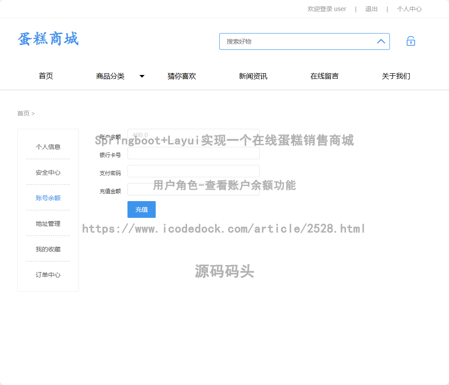
Task: Select 地址管理 in sidebar
Action: click(48, 224)
